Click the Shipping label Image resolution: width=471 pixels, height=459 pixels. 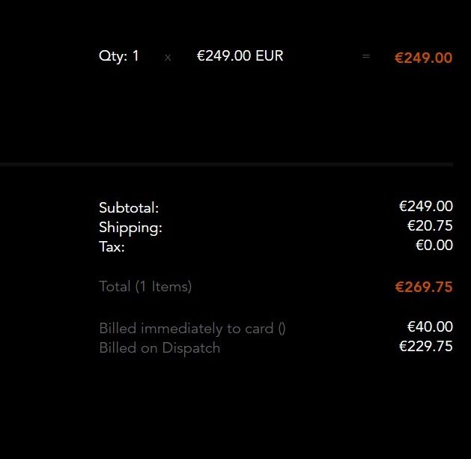pyautogui.click(x=130, y=228)
